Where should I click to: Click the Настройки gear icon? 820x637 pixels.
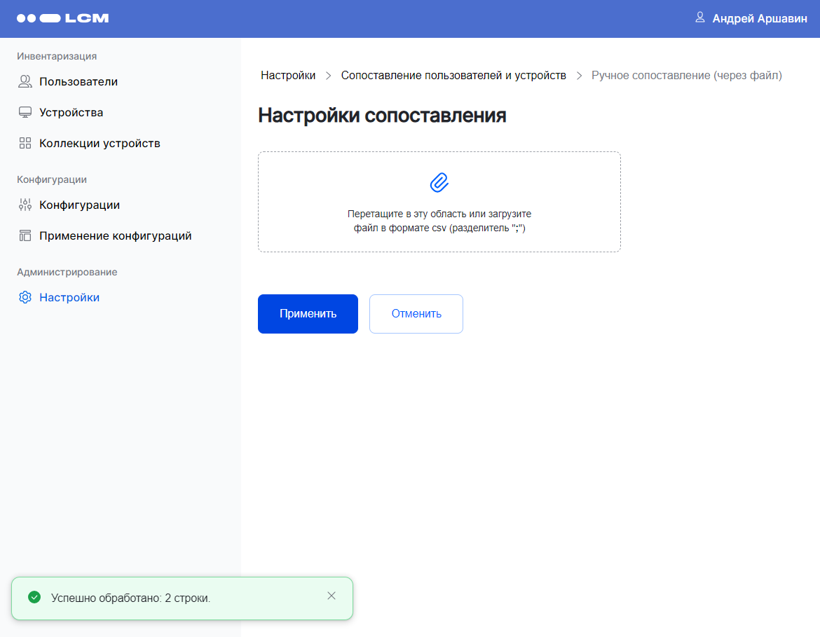pyautogui.click(x=25, y=298)
